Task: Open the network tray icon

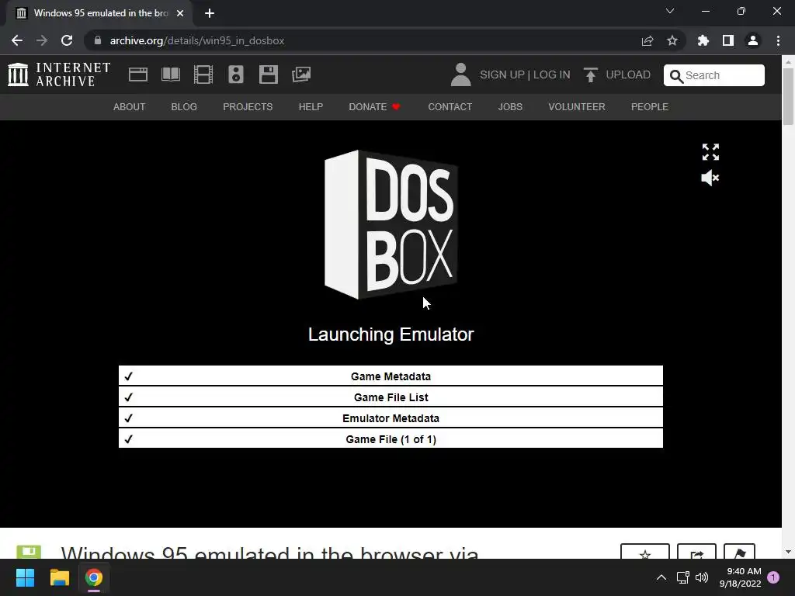Action: pos(682,577)
